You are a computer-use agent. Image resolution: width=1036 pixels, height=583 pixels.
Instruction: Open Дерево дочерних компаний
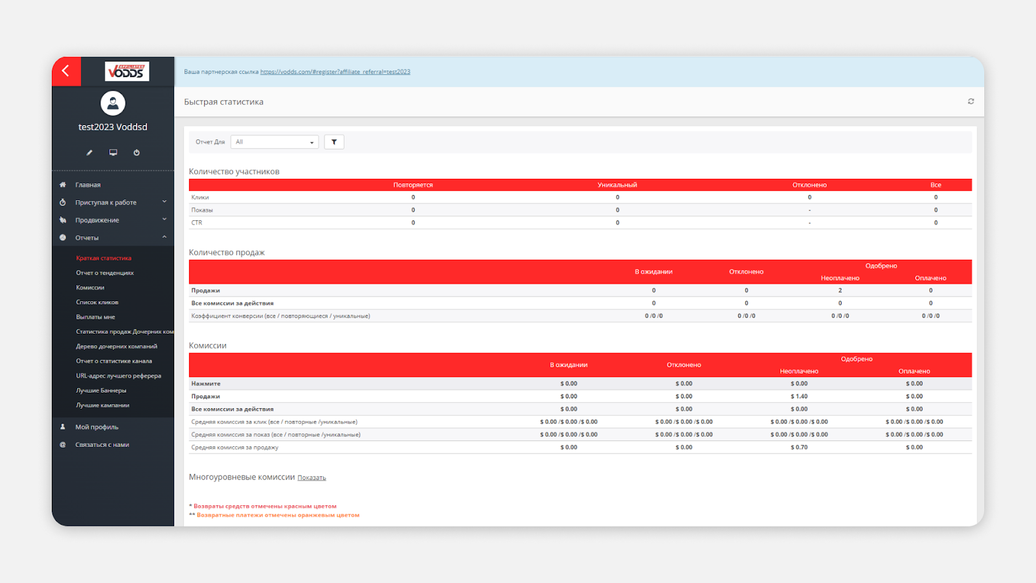(117, 347)
